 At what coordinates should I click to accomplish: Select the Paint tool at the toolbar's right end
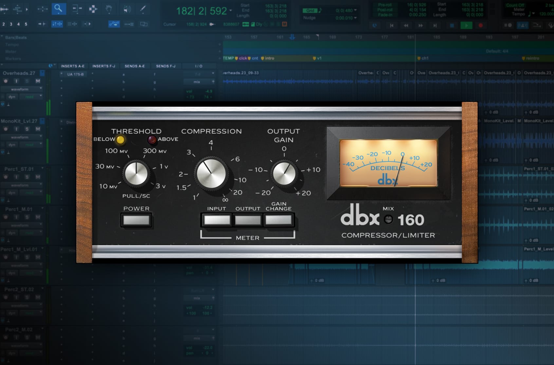click(143, 9)
